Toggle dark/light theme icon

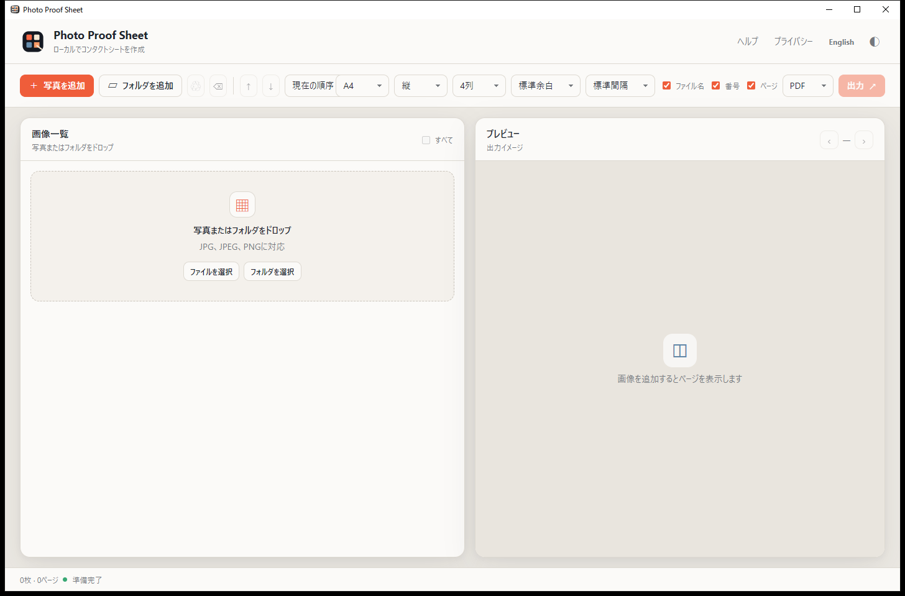pos(875,42)
